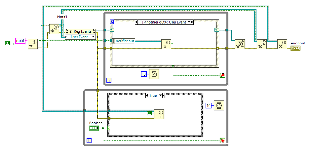Open the event case selector label dropdown
This screenshot has width=311, height=156.
pos(189,22)
